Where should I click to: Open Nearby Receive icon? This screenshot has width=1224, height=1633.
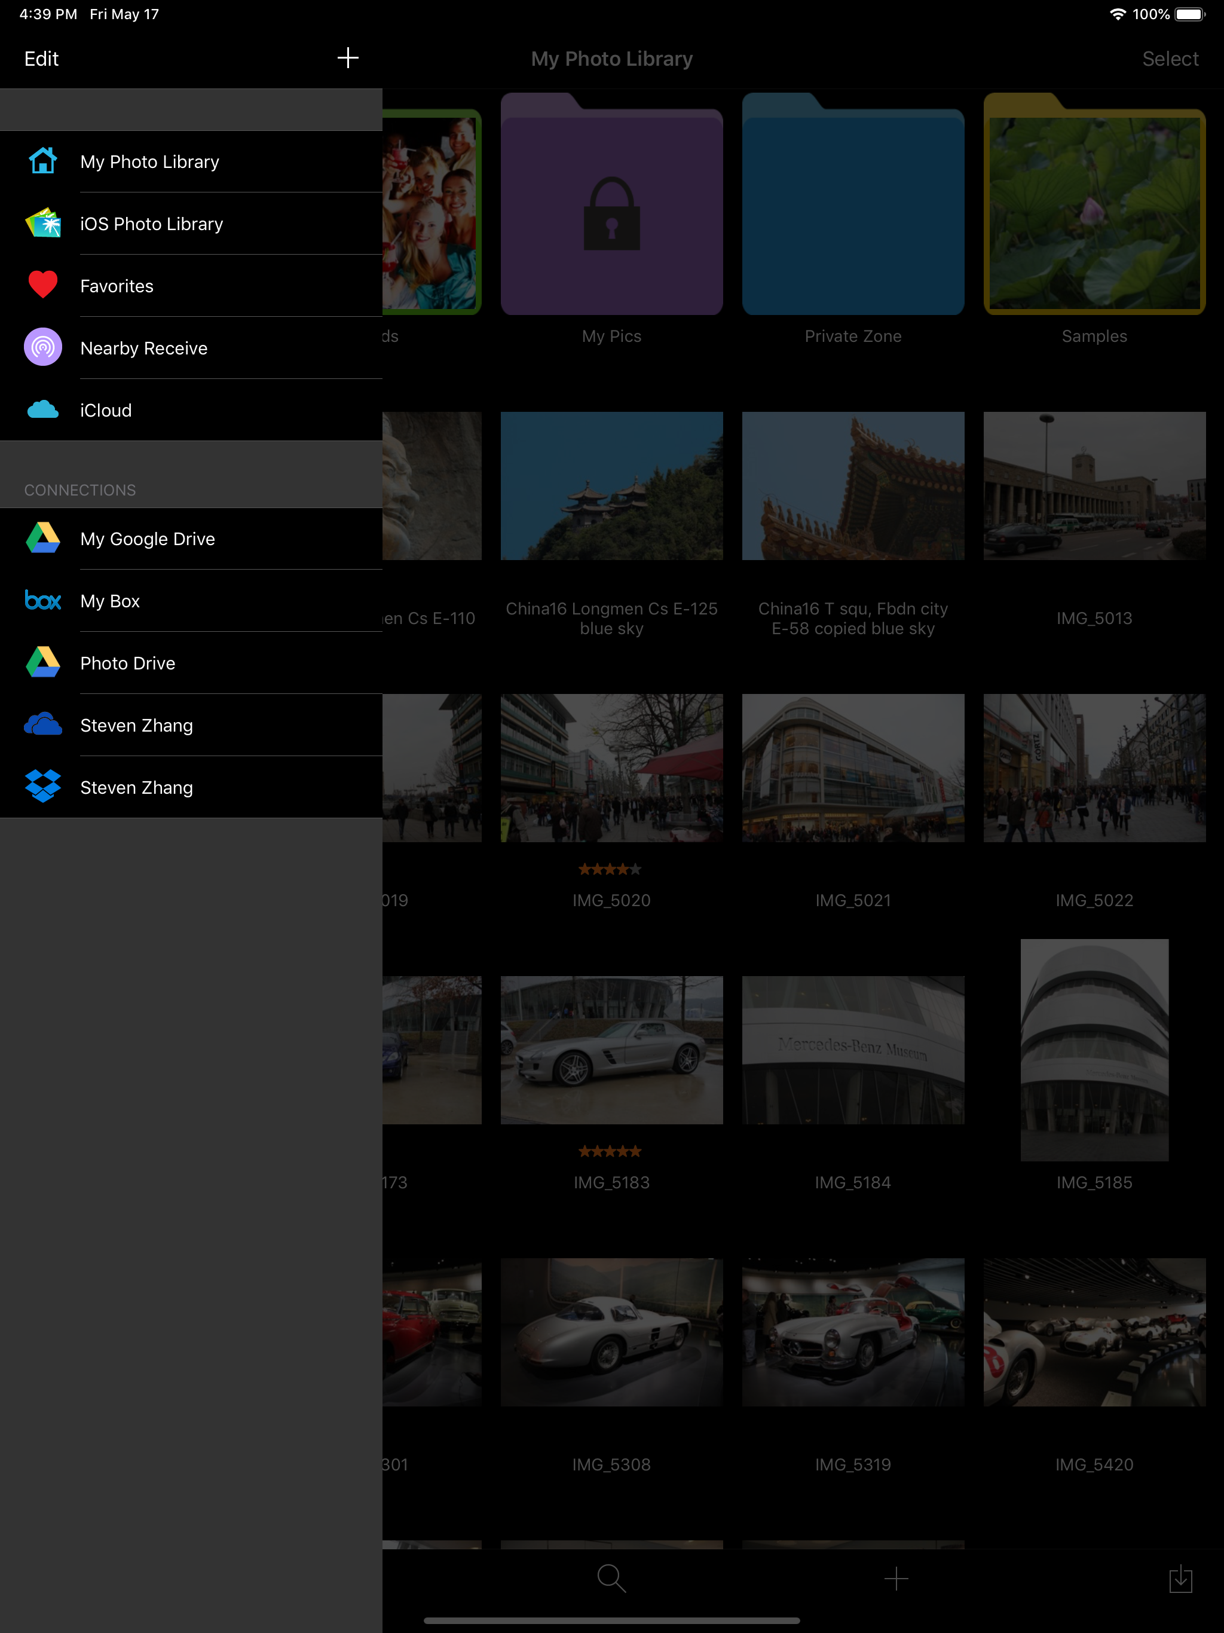pyautogui.click(x=43, y=347)
